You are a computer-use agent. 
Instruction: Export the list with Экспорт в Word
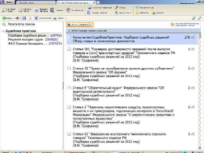click(x=43, y=18)
